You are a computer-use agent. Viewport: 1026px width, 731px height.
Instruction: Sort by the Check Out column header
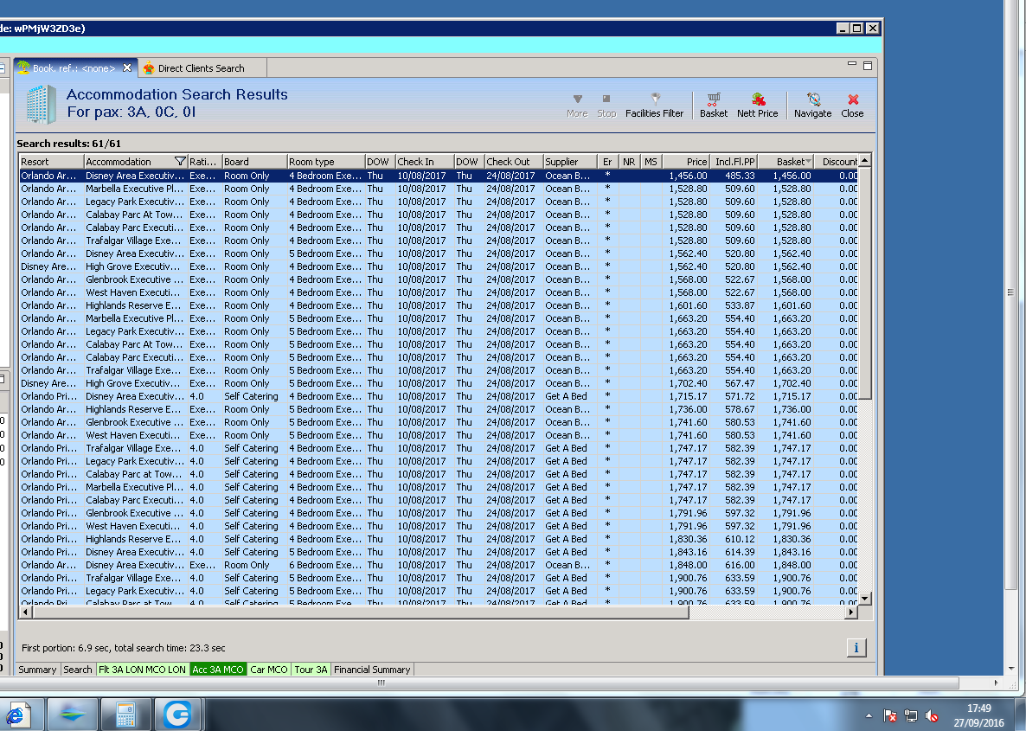point(514,162)
